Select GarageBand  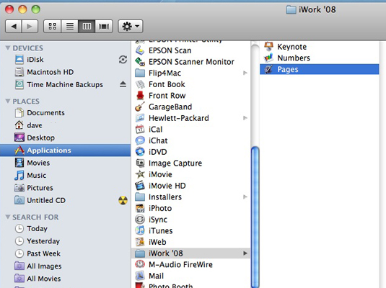(191, 107)
